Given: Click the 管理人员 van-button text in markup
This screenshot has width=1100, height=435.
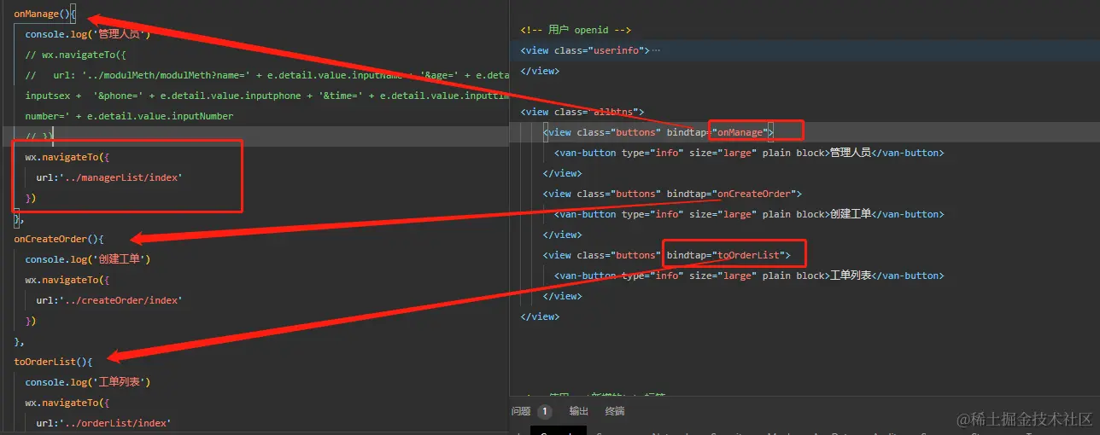Looking at the screenshot, I should tap(850, 153).
